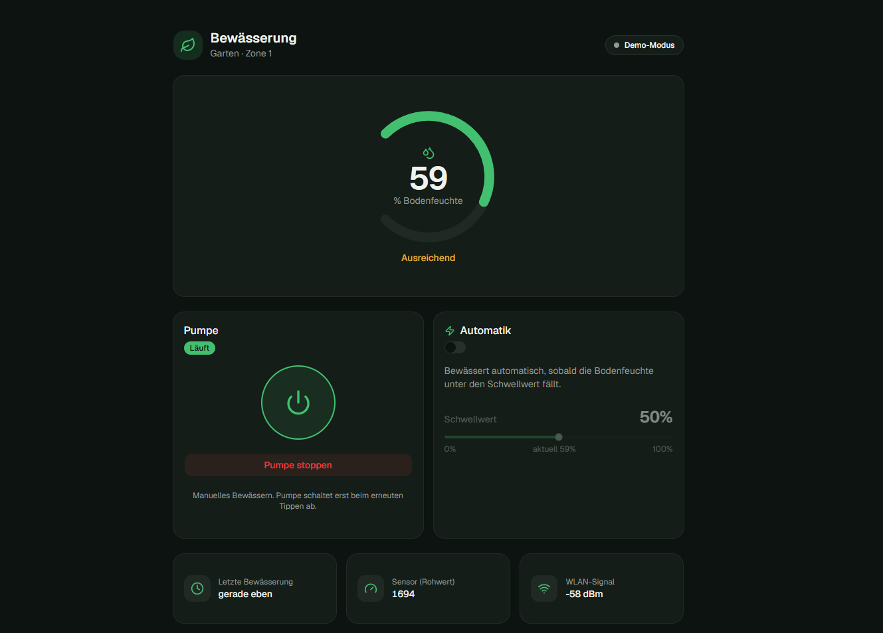Click the Schwellwert slider handle

tap(559, 437)
